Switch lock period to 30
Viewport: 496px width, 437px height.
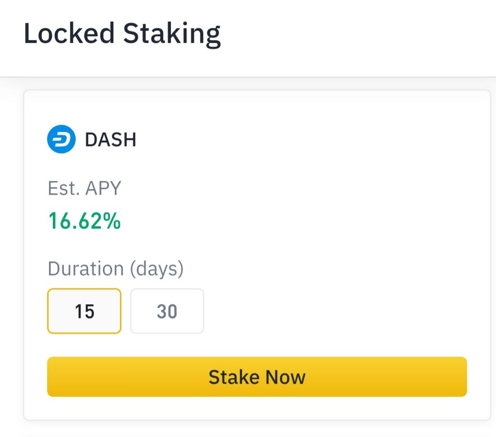167,311
